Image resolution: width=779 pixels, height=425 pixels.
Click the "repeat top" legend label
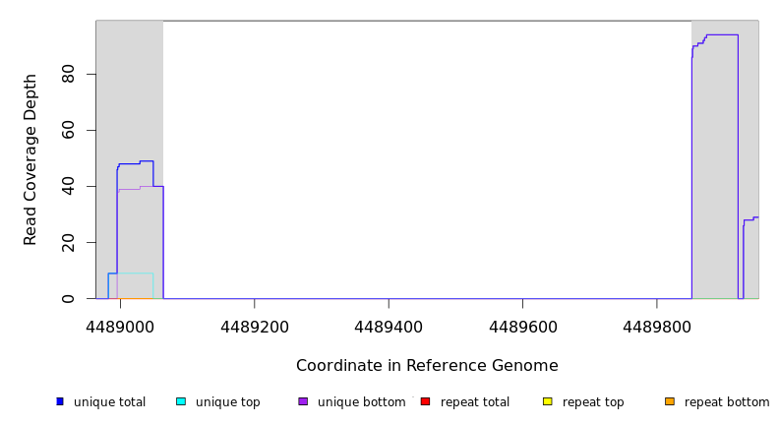tap(593, 402)
